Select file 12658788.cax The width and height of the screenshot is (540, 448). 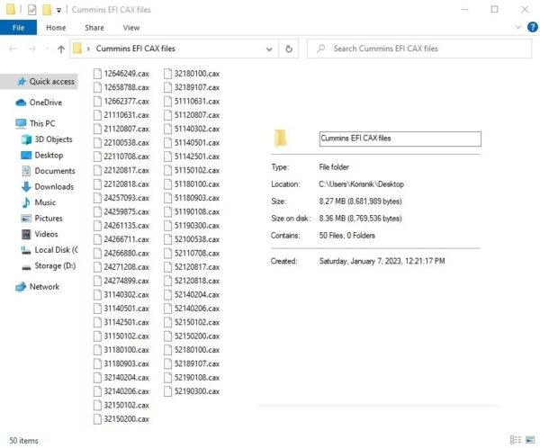click(121, 87)
